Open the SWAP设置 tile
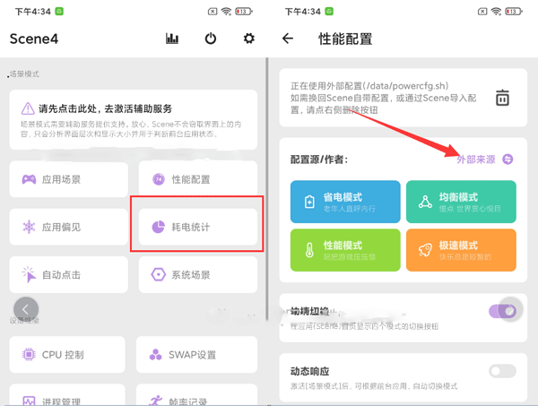Screen dimensions: 538x406 197,354
